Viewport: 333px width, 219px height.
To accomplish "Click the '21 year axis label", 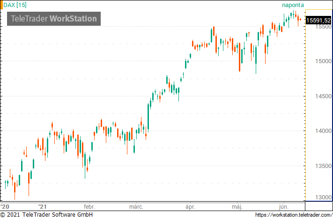I will point(42,206).
